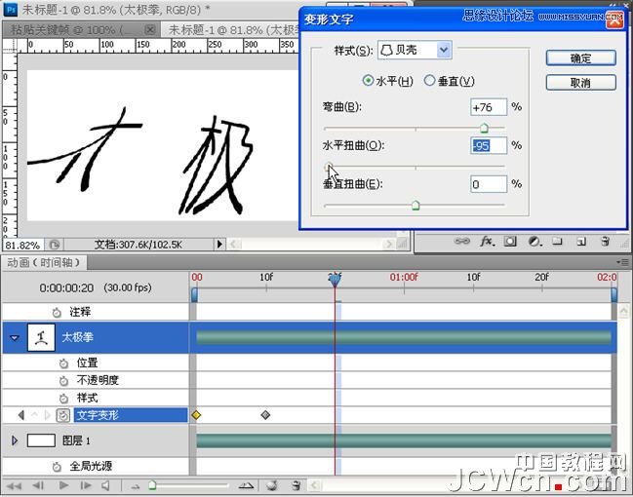Click the 弯曲 value field showing +76

pyautogui.click(x=489, y=107)
